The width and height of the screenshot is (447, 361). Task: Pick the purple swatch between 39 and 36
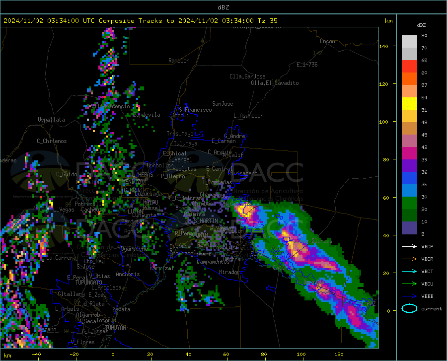pyautogui.click(x=409, y=166)
